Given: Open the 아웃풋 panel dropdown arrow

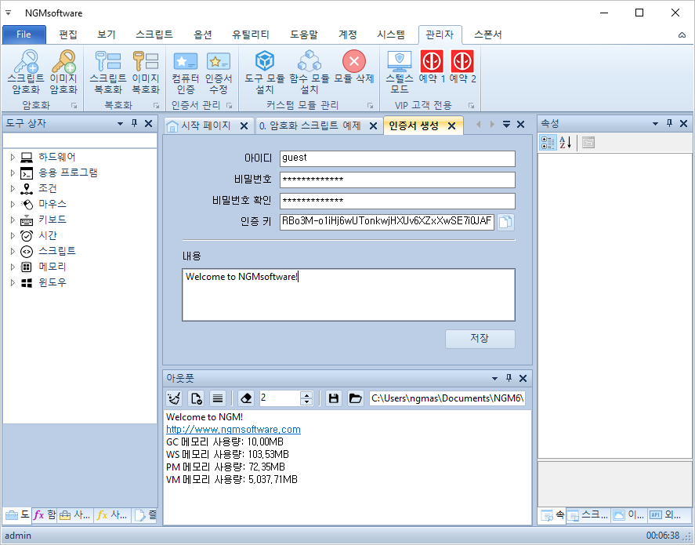Looking at the screenshot, I should [x=494, y=378].
